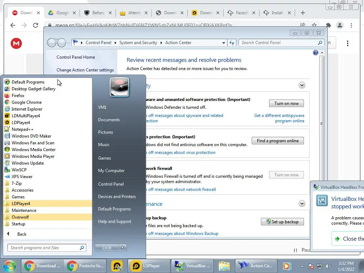Turn off messages about virus protection
The image size is (364, 273).
[x=182, y=152]
